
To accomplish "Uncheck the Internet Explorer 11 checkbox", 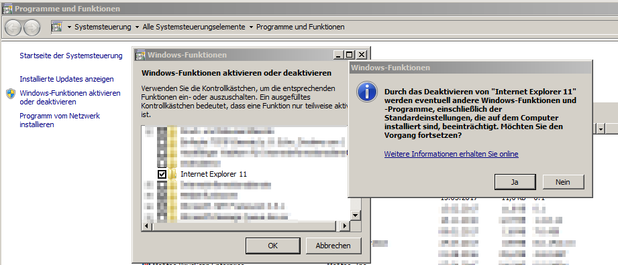I will (x=162, y=174).
